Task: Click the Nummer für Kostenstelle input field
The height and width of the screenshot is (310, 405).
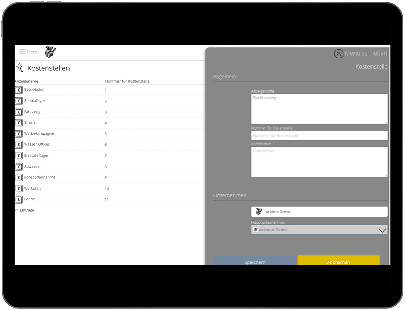Action: (319, 136)
